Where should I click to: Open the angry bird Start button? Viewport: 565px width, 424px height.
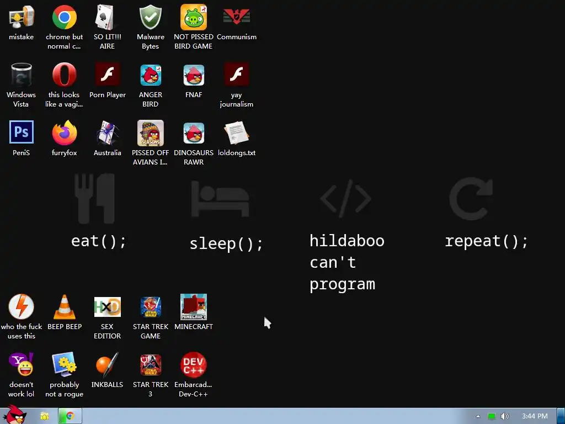[x=14, y=415]
